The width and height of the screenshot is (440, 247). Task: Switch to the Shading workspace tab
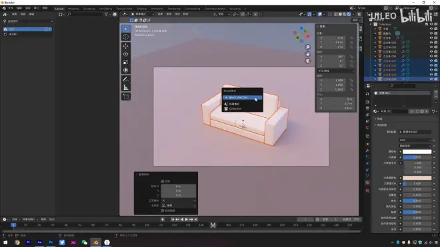pyautogui.click(x=141, y=9)
